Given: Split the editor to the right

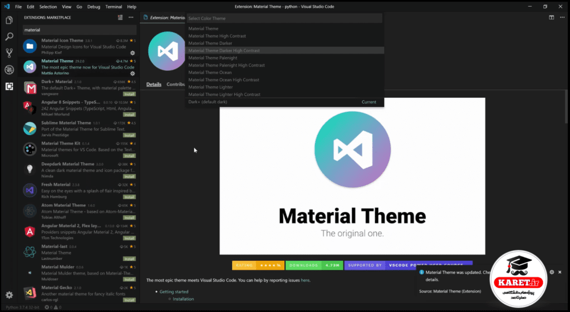Looking at the screenshot, I should coord(552,17).
